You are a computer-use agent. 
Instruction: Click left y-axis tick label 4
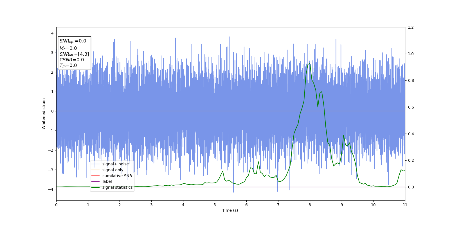pyautogui.click(x=52, y=33)
